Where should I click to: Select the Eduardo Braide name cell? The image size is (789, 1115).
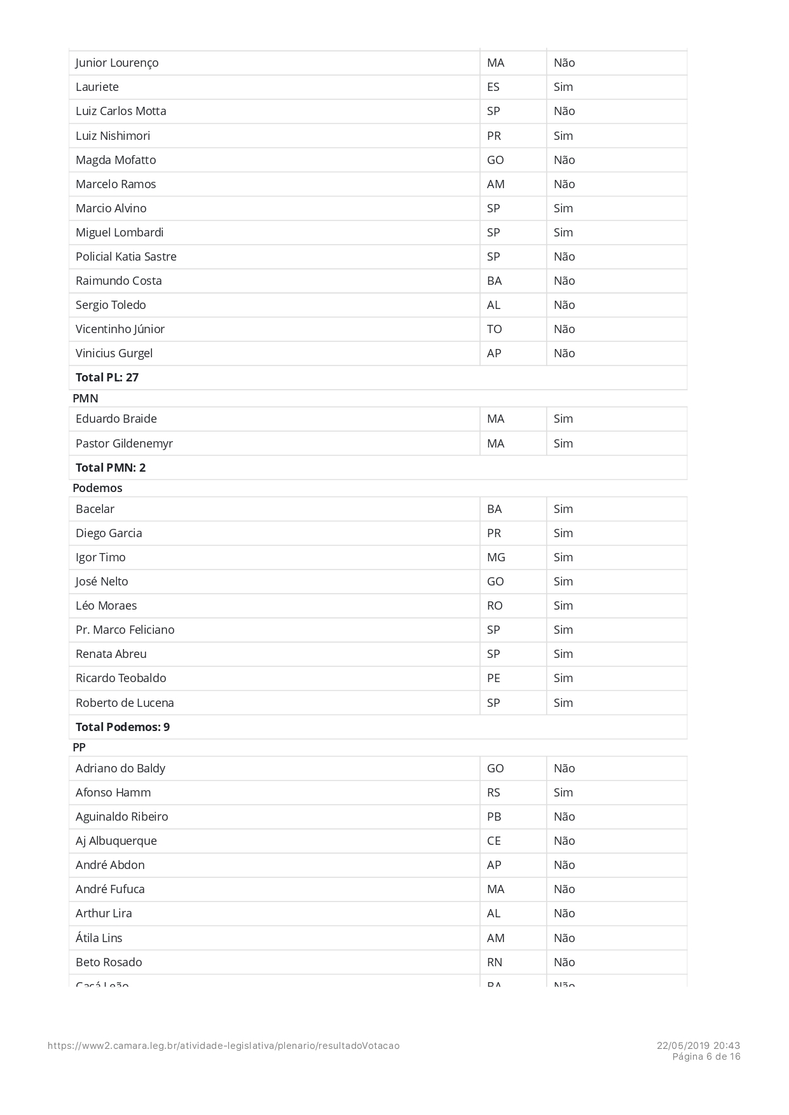click(116, 419)
